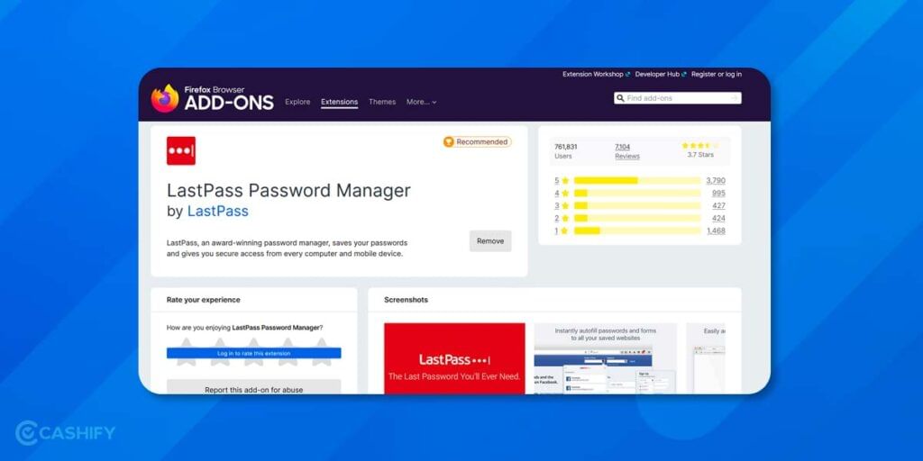Click Register or log in
The height and width of the screenshot is (461, 923).
717,74
